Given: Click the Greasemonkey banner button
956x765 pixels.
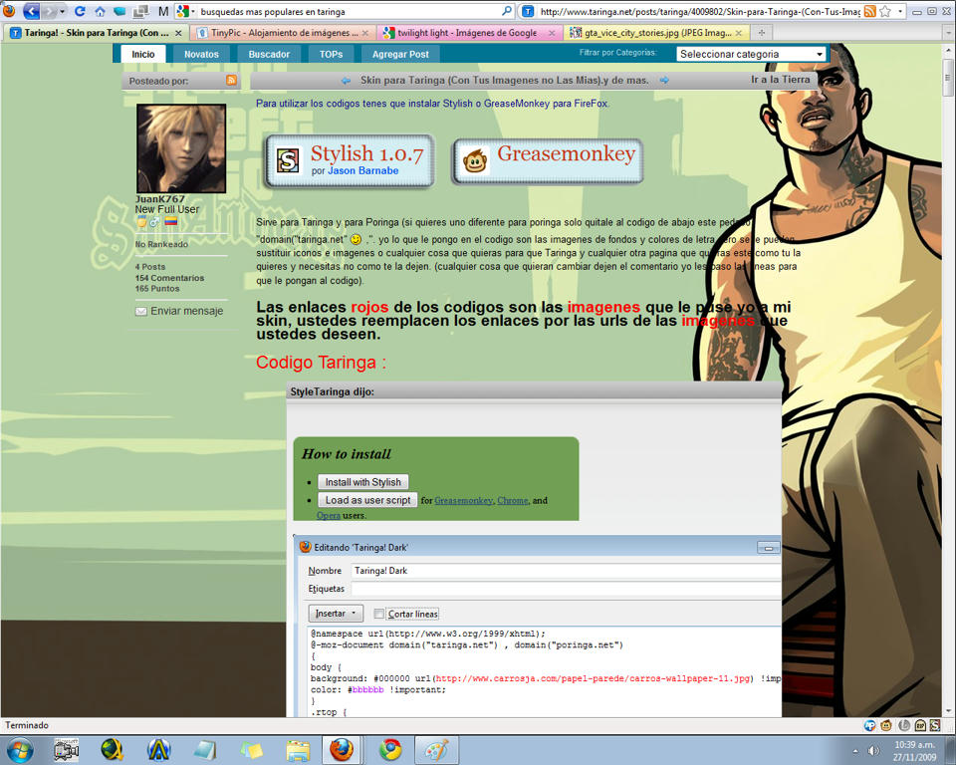Looking at the screenshot, I should pos(547,161).
